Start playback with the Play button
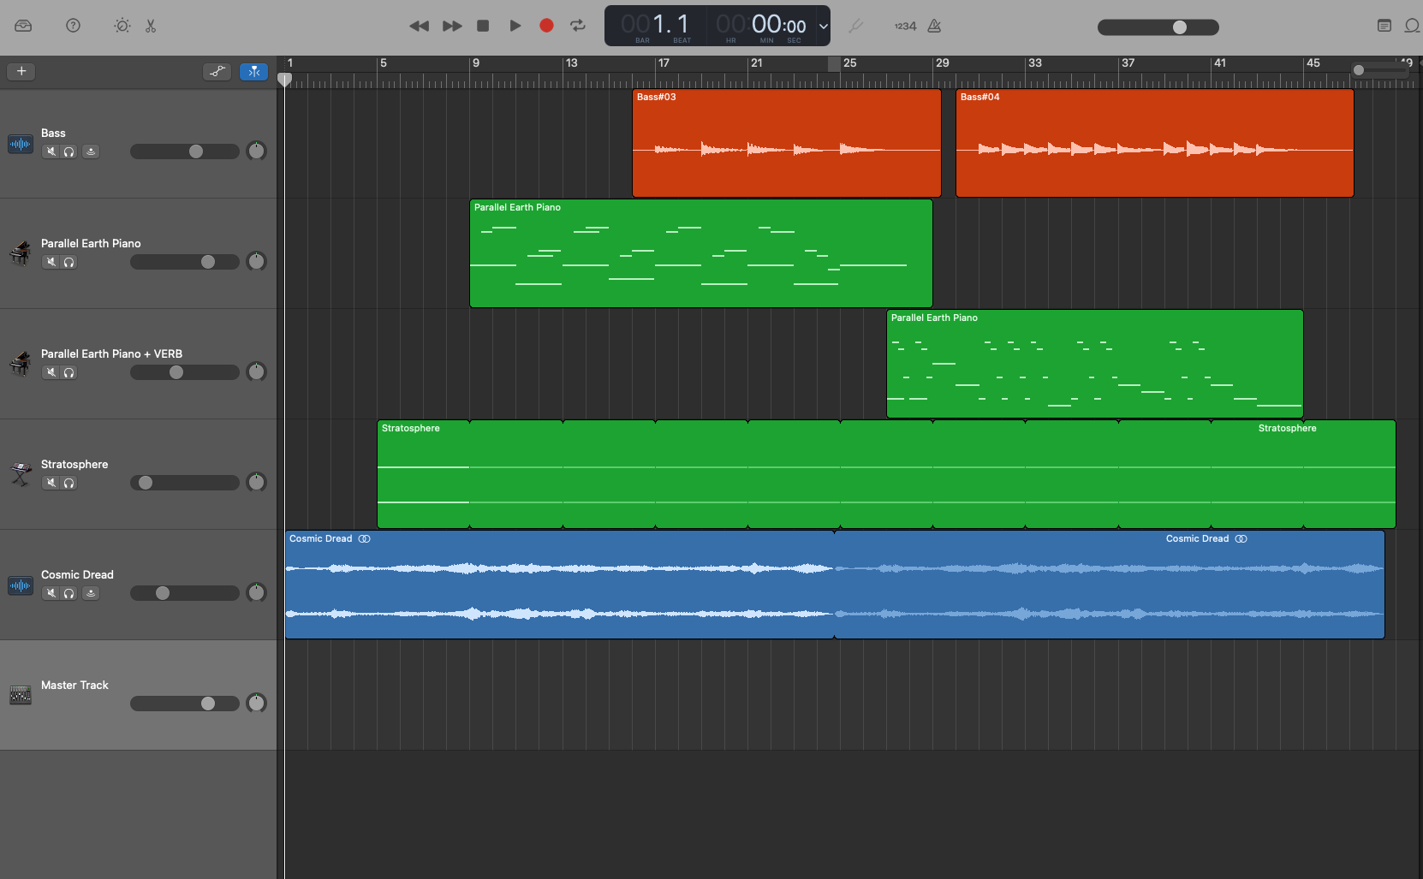1423x879 pixels. [x=515, y=26]
